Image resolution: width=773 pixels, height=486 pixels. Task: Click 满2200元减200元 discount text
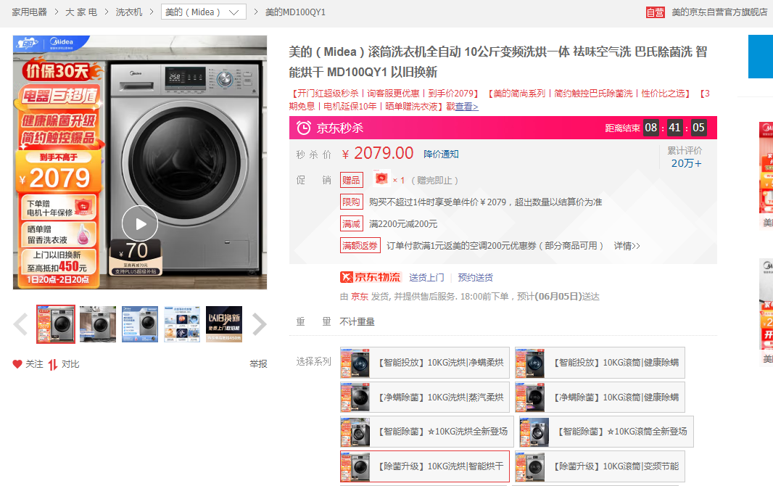coord(403,223)
